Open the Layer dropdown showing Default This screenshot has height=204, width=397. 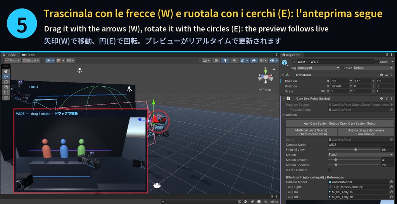(x=373, y=68)
